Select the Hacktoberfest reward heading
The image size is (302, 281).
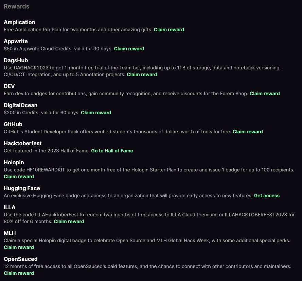(22, 144)
